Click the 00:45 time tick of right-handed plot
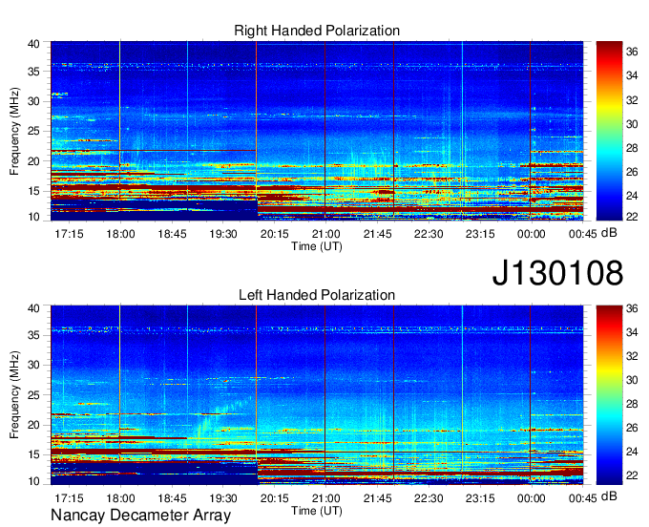Viewport: 649px width, 527px height. point(582,234)
